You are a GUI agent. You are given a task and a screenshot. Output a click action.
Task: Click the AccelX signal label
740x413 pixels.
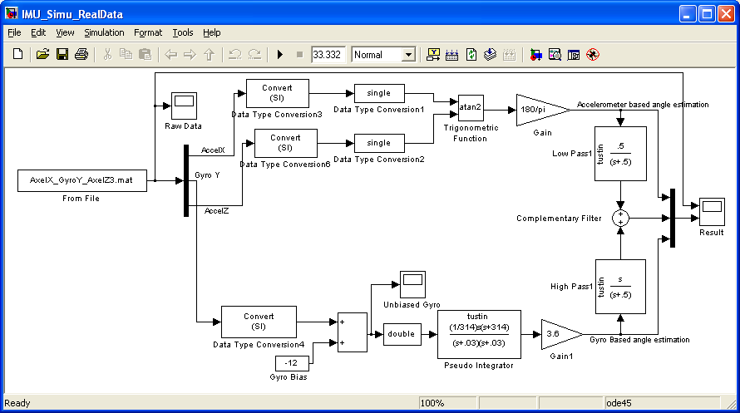(x=213, y=150)
